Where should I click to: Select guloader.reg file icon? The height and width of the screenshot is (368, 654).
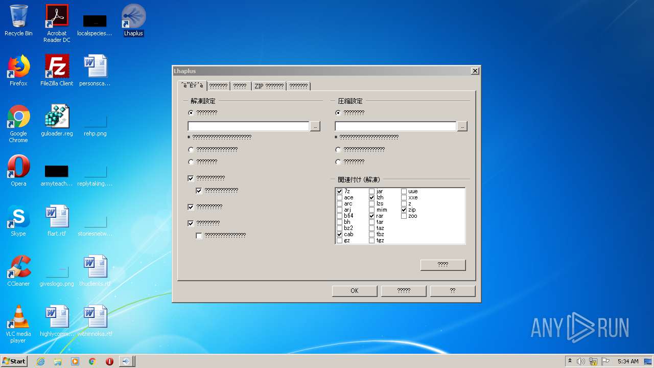pos(57,121)
